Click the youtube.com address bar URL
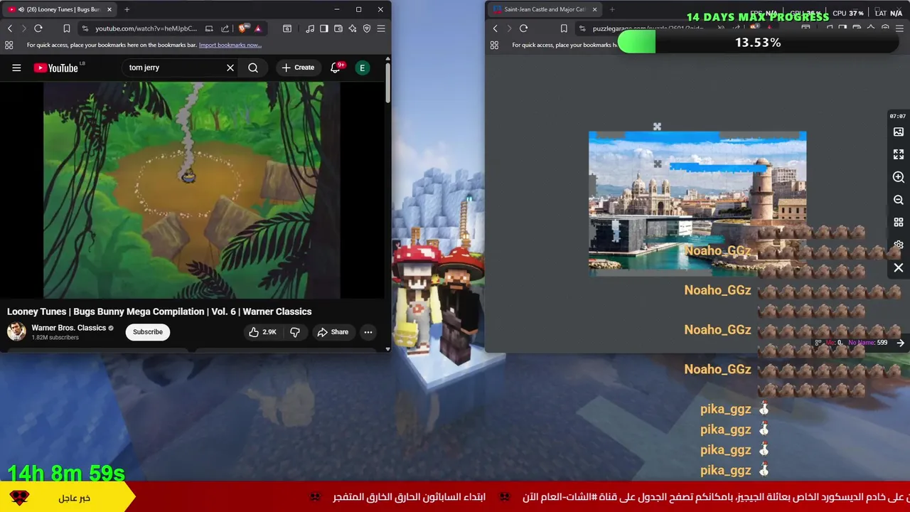 (x=146, y=28)
